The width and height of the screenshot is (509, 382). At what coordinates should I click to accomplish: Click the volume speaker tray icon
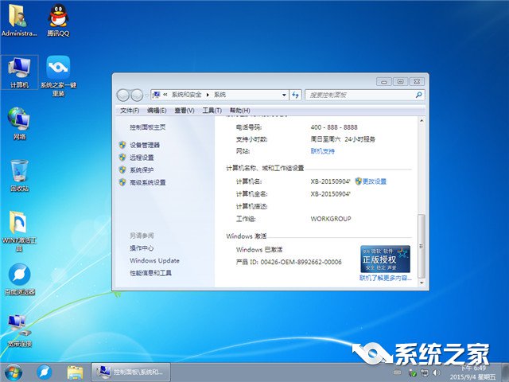click(434, 372)
